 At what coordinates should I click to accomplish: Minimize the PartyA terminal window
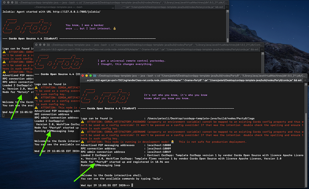tap(40, 45)
